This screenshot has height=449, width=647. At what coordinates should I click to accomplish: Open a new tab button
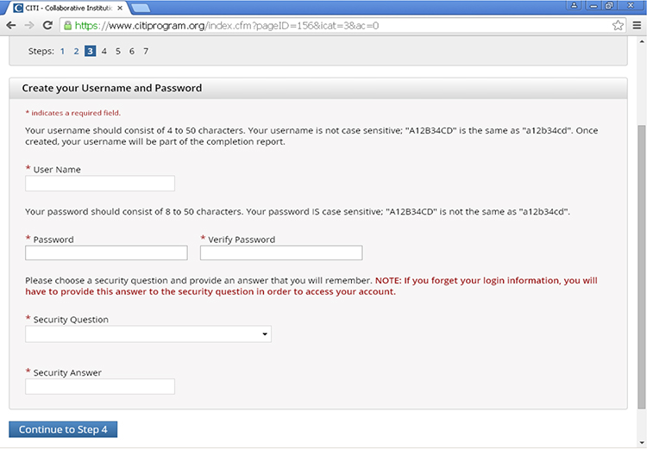[141, 8]
